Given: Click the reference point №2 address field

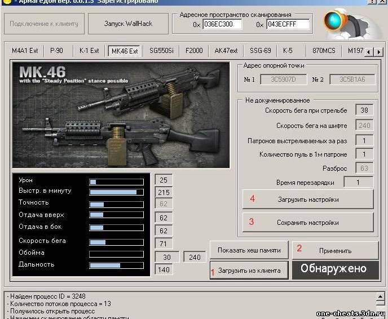Looking at the screenshot, I should point(352,79).
